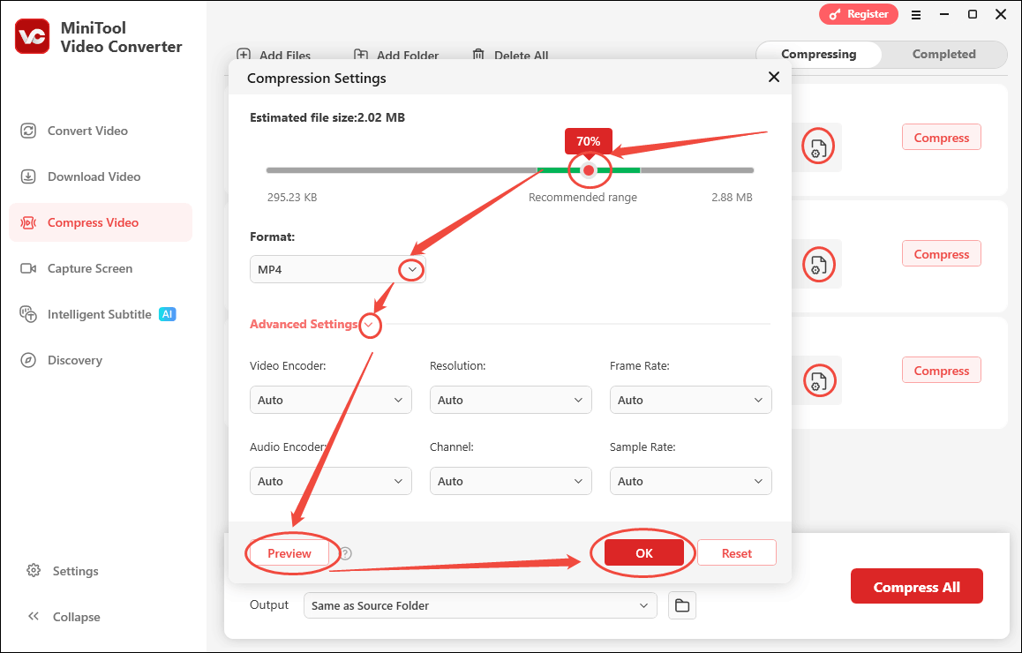
Task: Click the MiniTool Video Converter logo icon
Action: [32, 36]
